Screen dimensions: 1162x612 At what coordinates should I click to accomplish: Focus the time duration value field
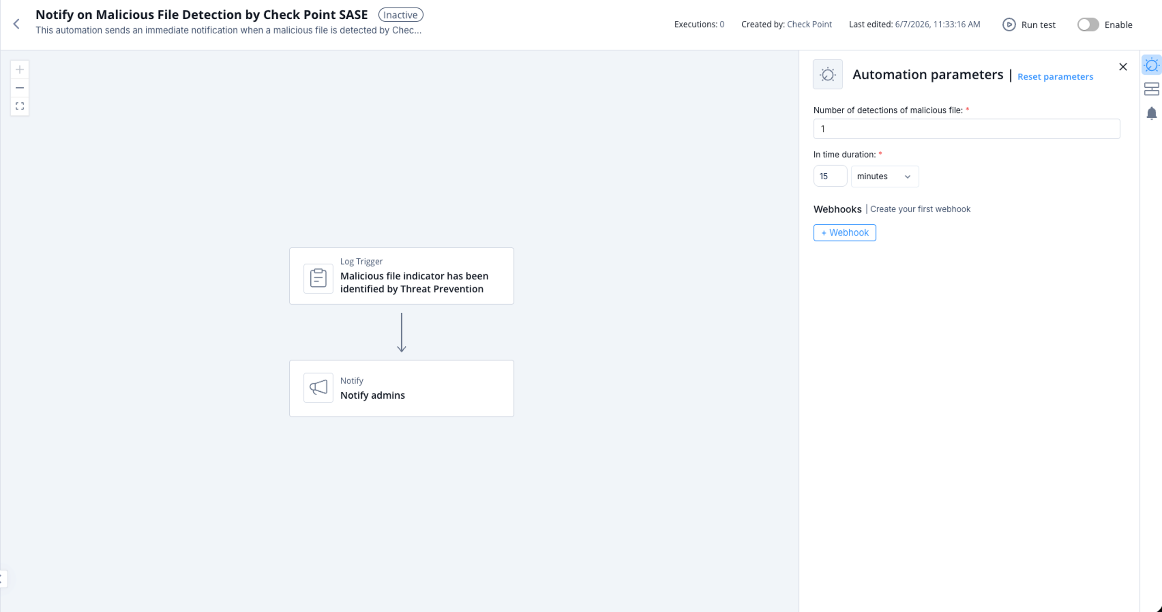coord(830,176)
